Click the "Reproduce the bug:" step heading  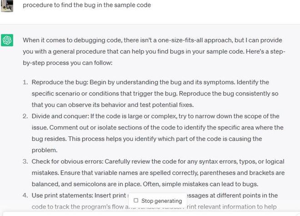[x=60, y=82]
